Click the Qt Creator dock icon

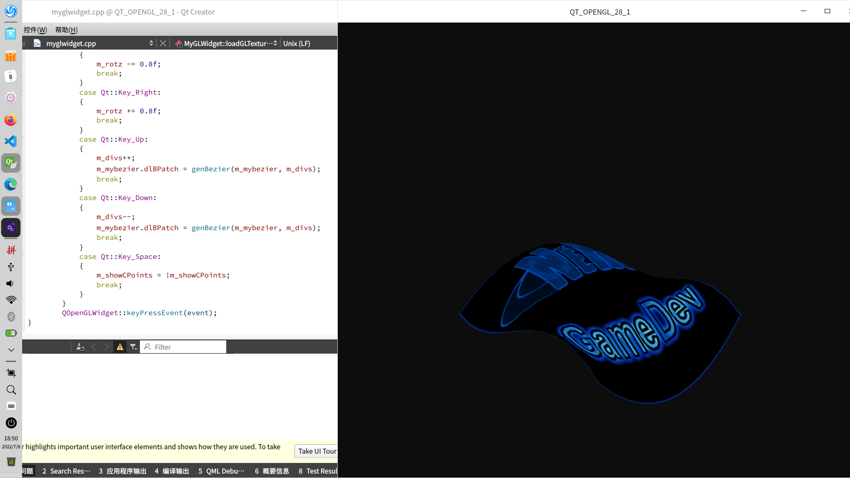(11, 163)
